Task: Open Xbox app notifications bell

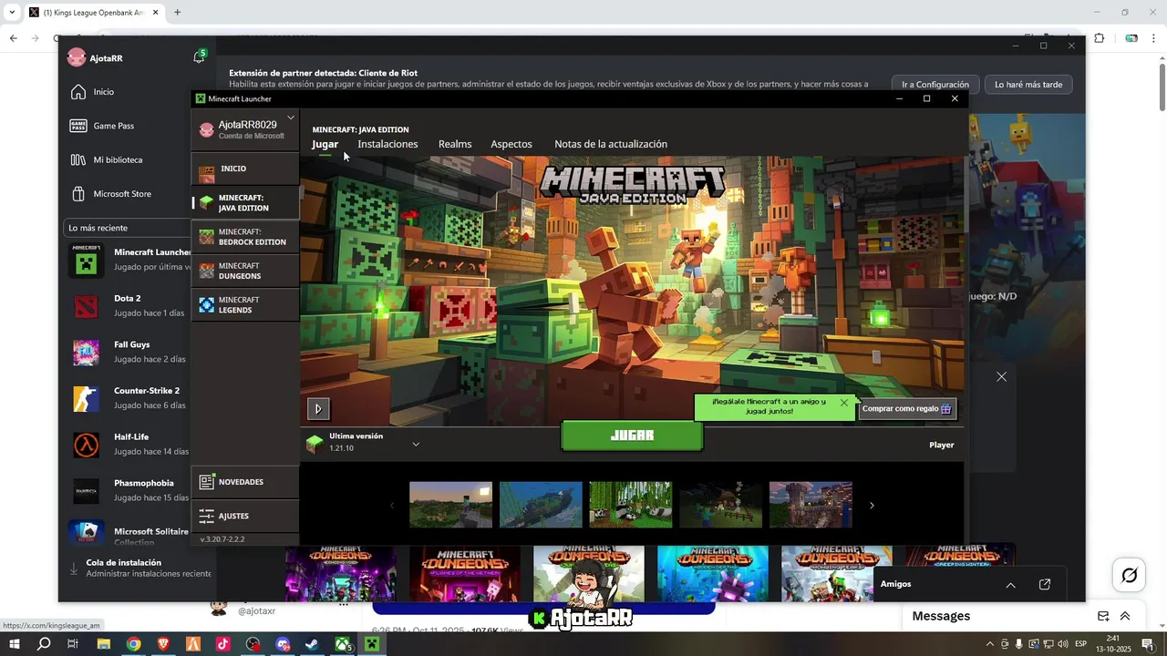Action: tap(199, 57)
